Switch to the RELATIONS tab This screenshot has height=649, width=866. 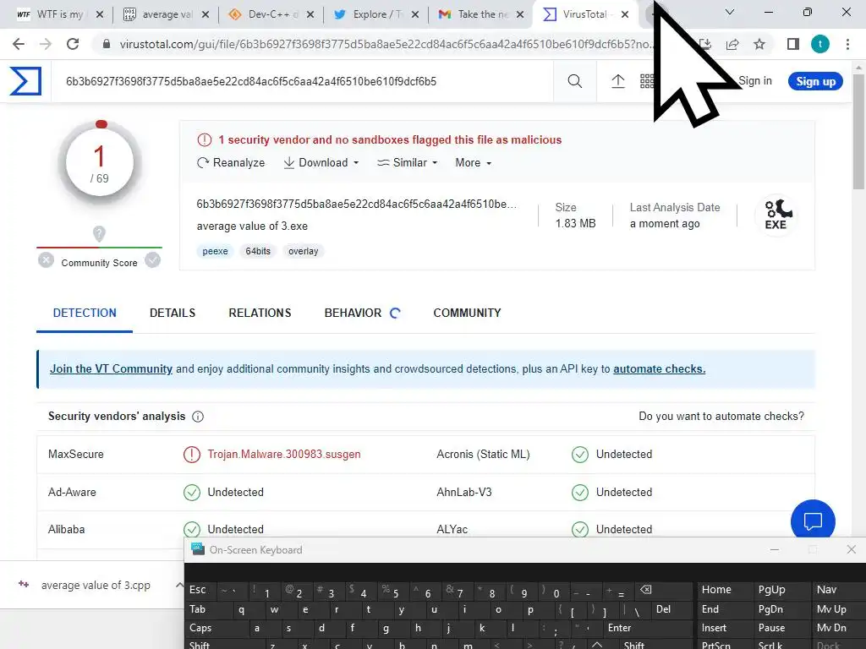point(260,313)
